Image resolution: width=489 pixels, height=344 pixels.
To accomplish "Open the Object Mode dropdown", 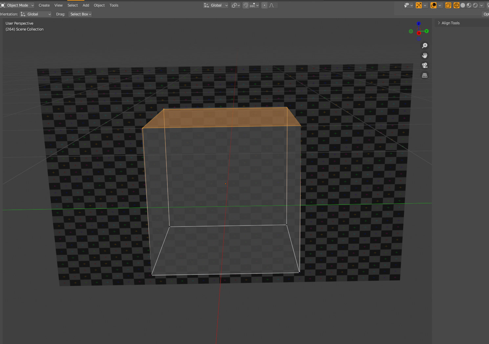I will (x=17, y=5).
